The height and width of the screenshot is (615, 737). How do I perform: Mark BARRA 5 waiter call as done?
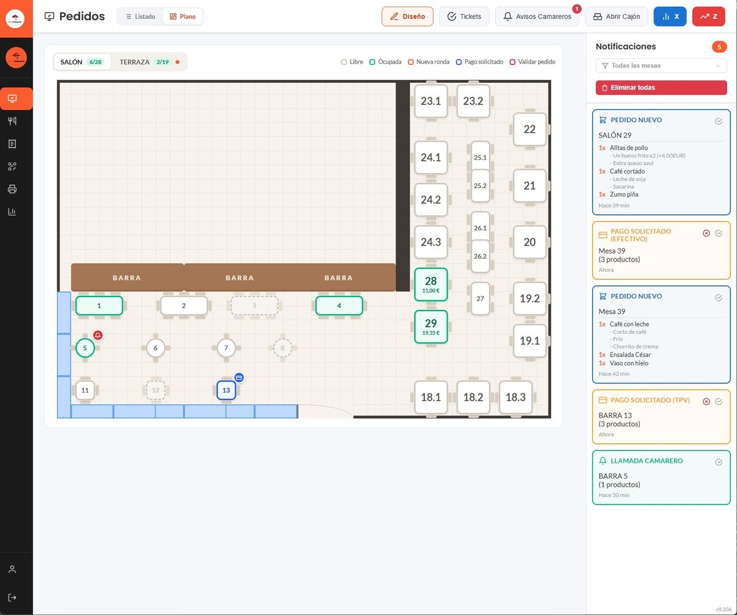pyautogui.click(x=719, y=462)
